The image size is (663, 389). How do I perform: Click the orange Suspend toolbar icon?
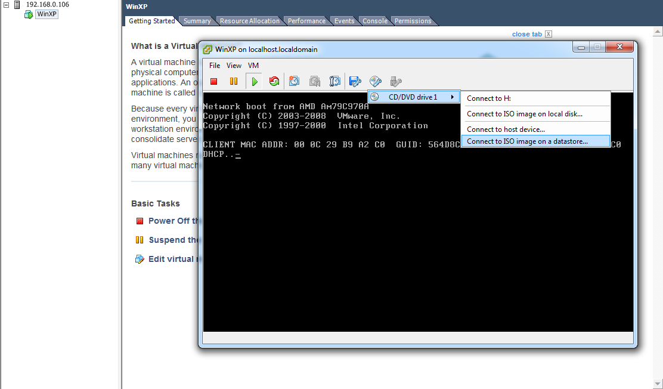[233, 81]
